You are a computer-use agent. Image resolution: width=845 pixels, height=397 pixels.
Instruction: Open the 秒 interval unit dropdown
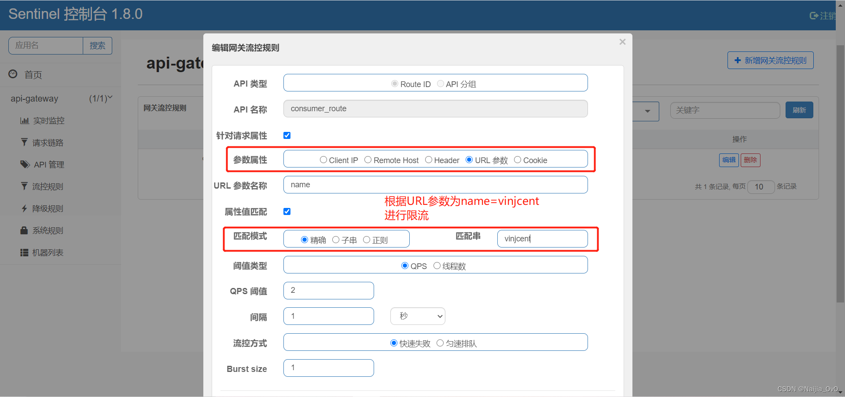418,316
